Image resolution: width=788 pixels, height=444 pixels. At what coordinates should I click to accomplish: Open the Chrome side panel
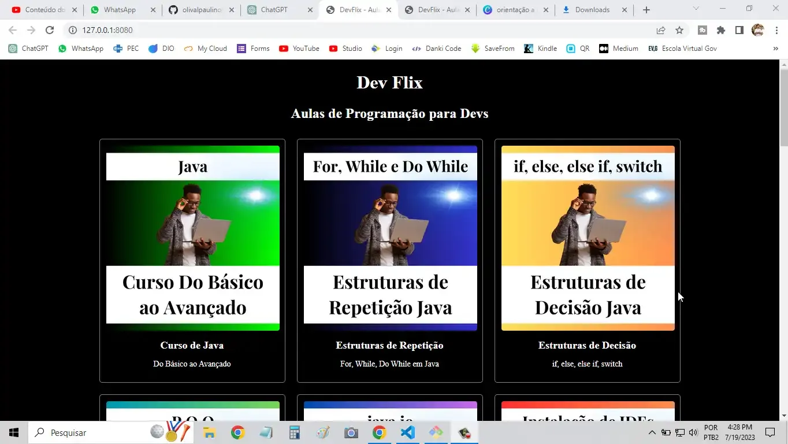click(739, 30)
